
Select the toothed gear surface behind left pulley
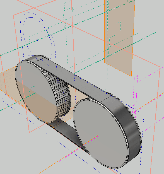[x=61, y=94]
